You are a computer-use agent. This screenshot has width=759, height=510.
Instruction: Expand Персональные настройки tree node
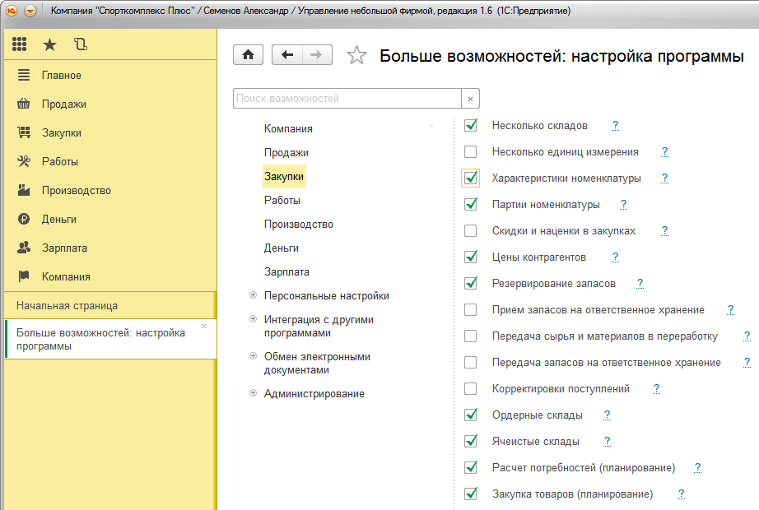click(x=253, y=296)
